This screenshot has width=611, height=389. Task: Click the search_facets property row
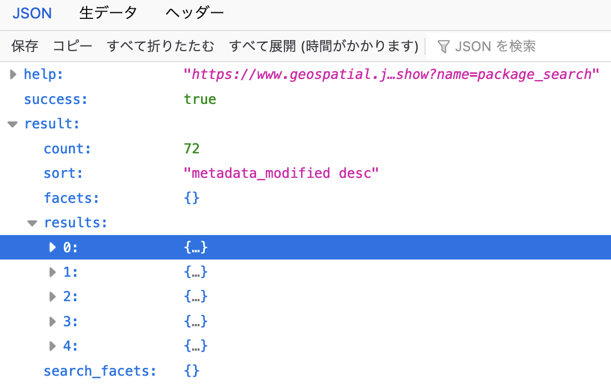pyautogui.click(x=101, y=371)
